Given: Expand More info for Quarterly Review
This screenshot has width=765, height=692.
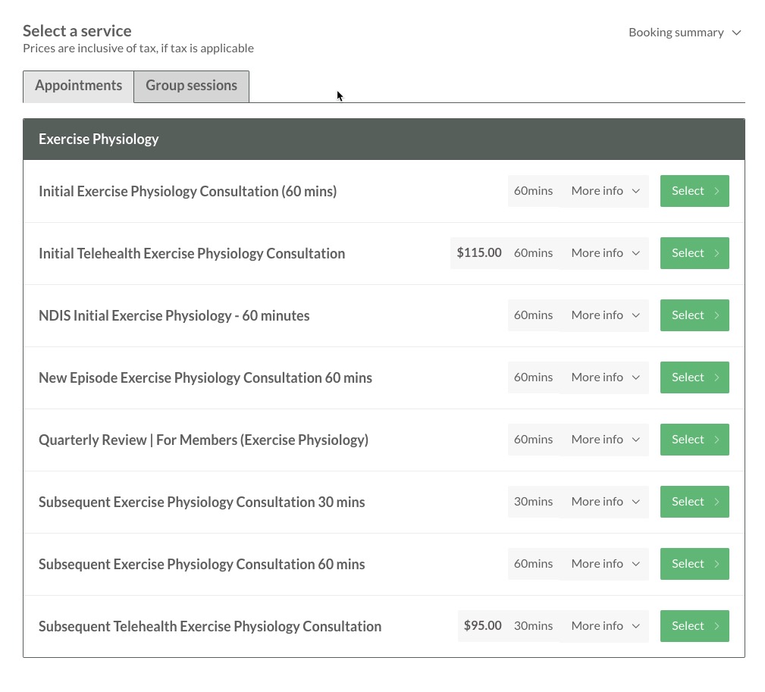Looking at the screenshot, I should tap(605, 440).
